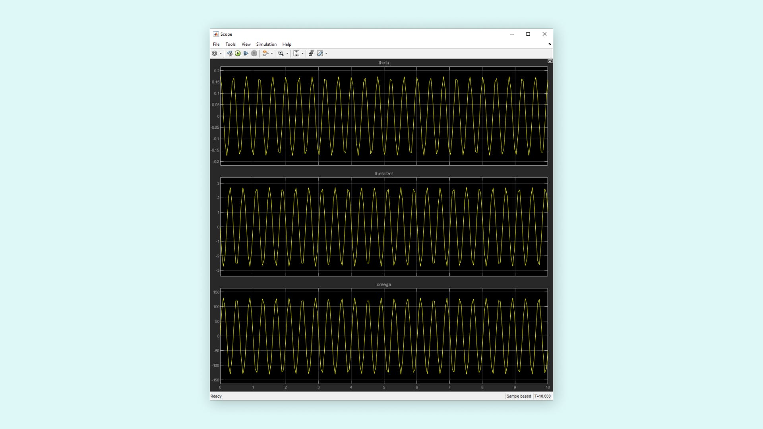Screen dimensions: 763x429
Task: Open the Help menu
Action: pos(287,44)
